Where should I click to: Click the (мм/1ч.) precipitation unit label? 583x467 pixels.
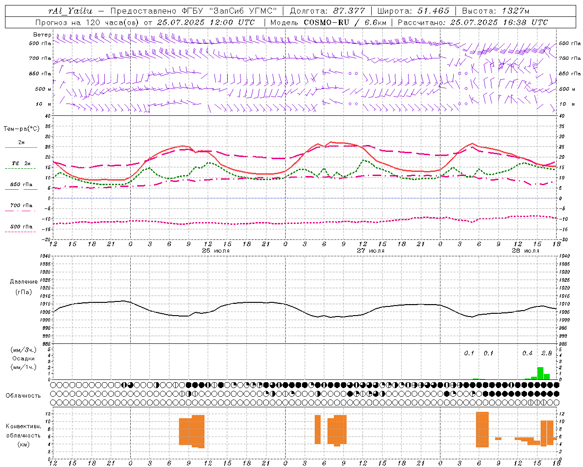point(24,367)
